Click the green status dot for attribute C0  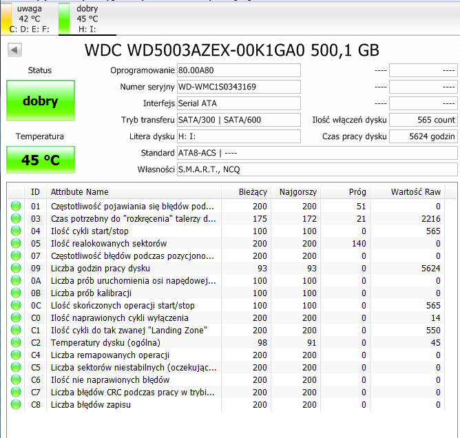tap(16, 317)
